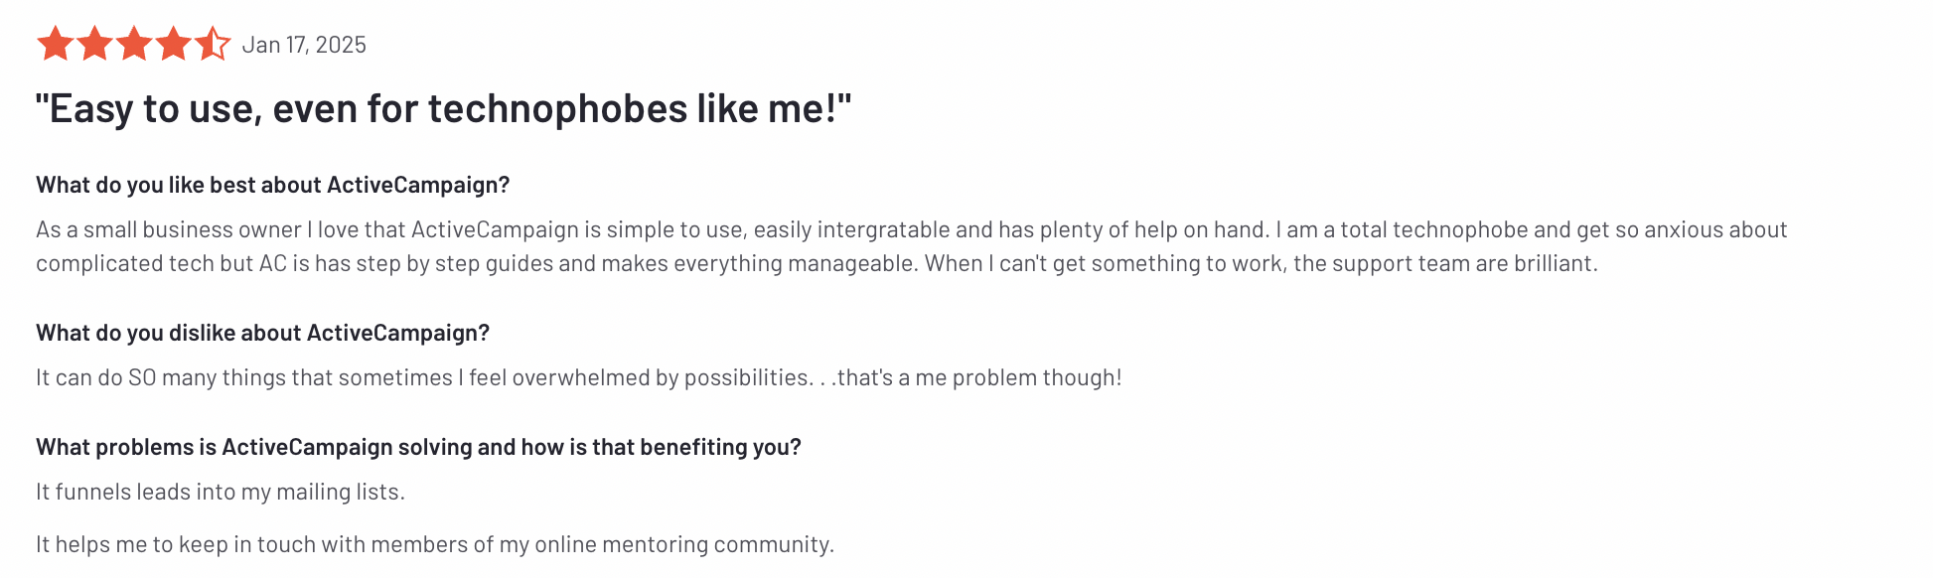1933x578 pixels.
Task: Click the "What do you dislike about ActiveCampaign?" heading
Action: tap(263, 333)
